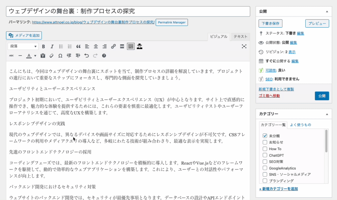Edit the 公開状態 visibility setting
Screen dimensions: 337x200
pos(294,42)
